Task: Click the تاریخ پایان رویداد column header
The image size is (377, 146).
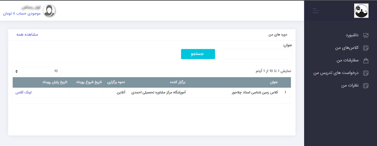Action: 55,82
